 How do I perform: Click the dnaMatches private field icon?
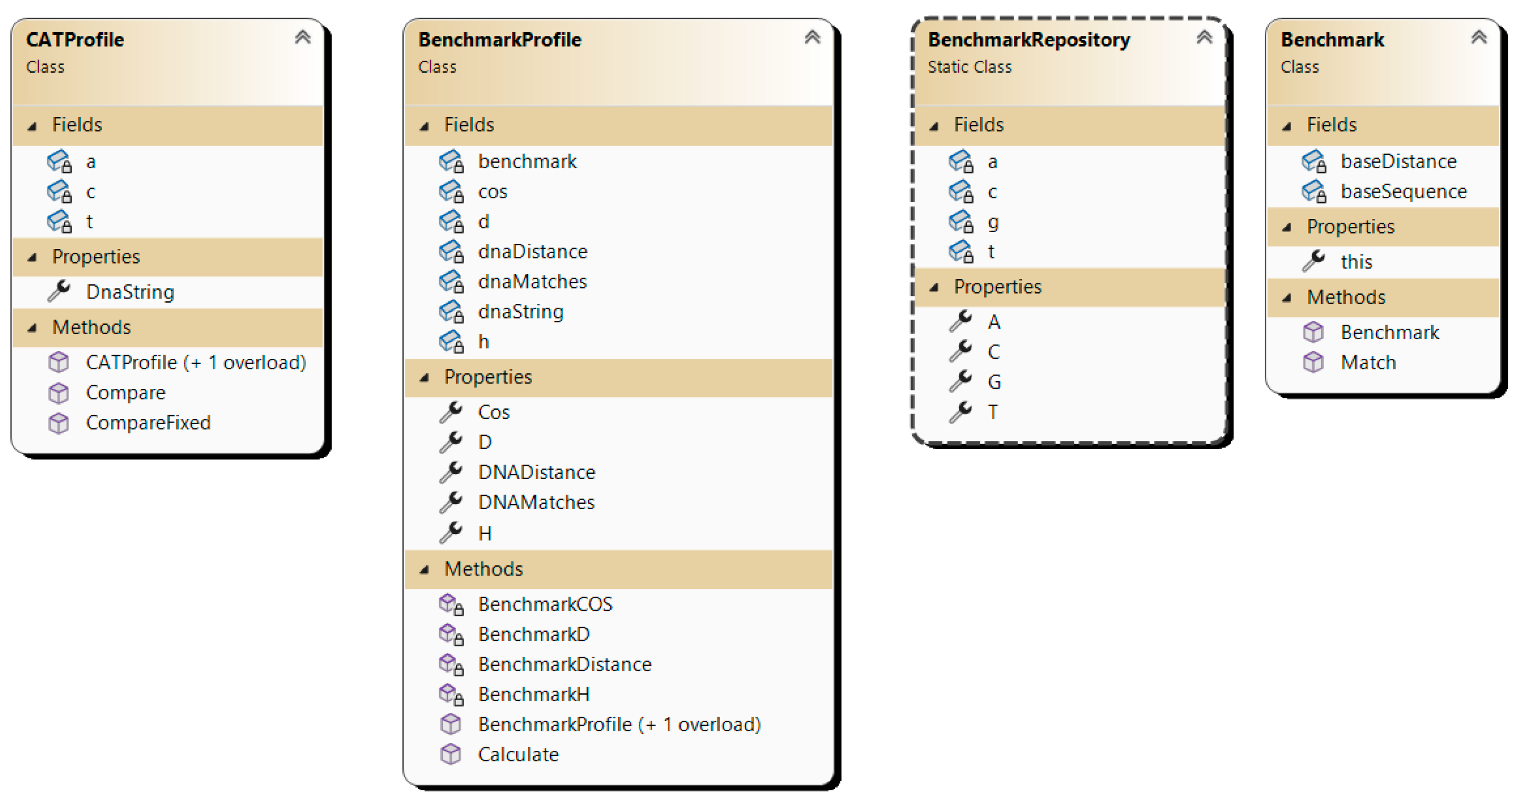(x=451, y=281)
